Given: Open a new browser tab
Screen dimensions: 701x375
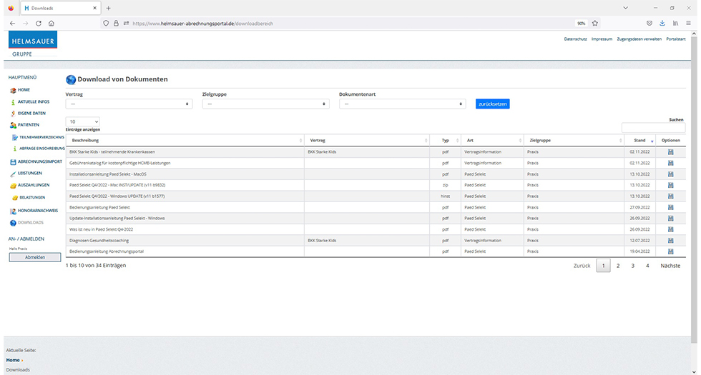Looking at the screenshot, I should [x=108, y=8].
